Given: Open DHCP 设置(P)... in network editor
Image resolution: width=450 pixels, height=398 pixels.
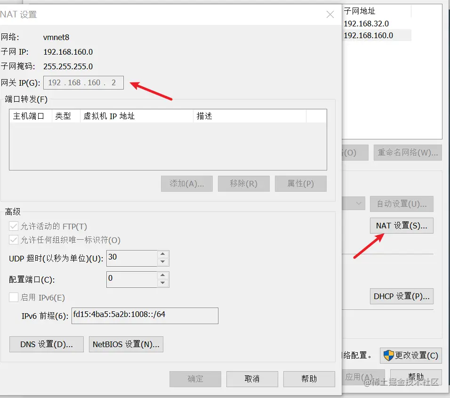Looking at the screenshot, I should click(x=402, y=296).
